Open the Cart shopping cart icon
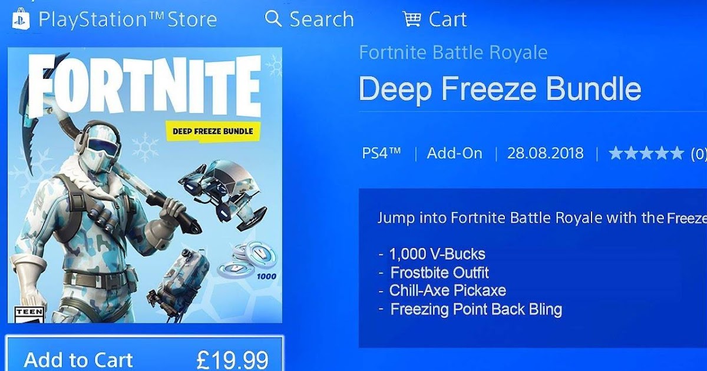The width and height of the screenshot is (707, 371). click(x=412, y=19)
